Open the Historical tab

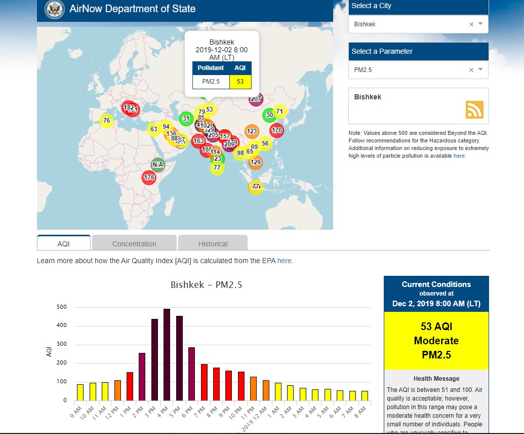click(213, 243)
